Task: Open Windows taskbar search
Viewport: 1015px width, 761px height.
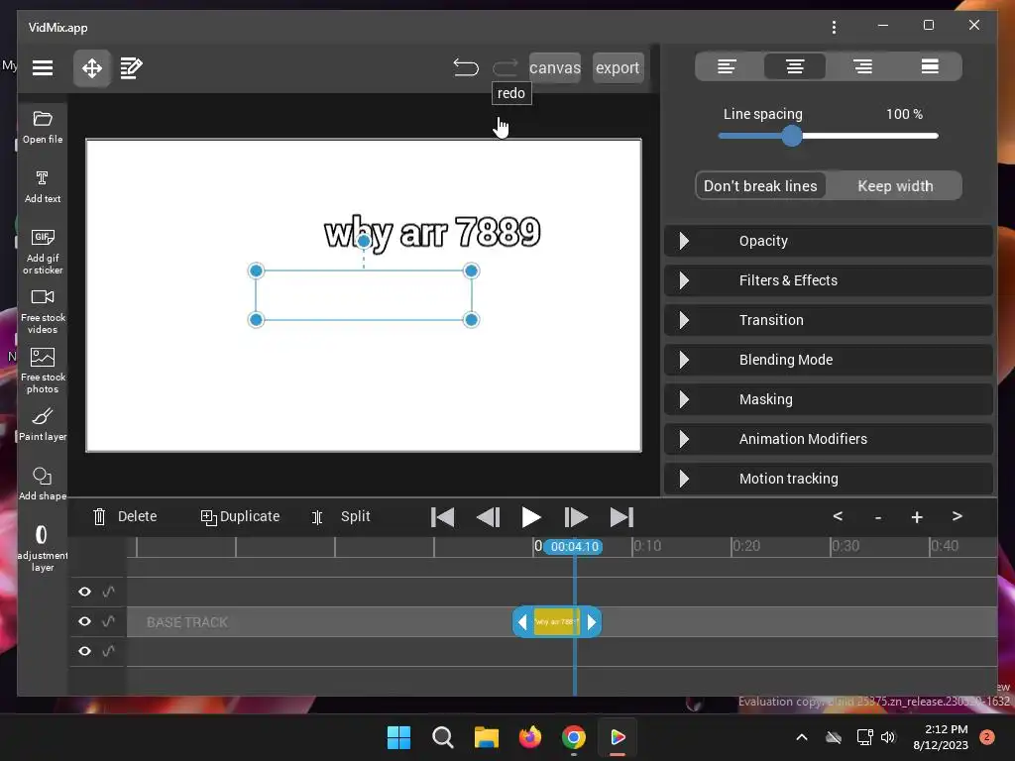Action: (x=443, y=737)
